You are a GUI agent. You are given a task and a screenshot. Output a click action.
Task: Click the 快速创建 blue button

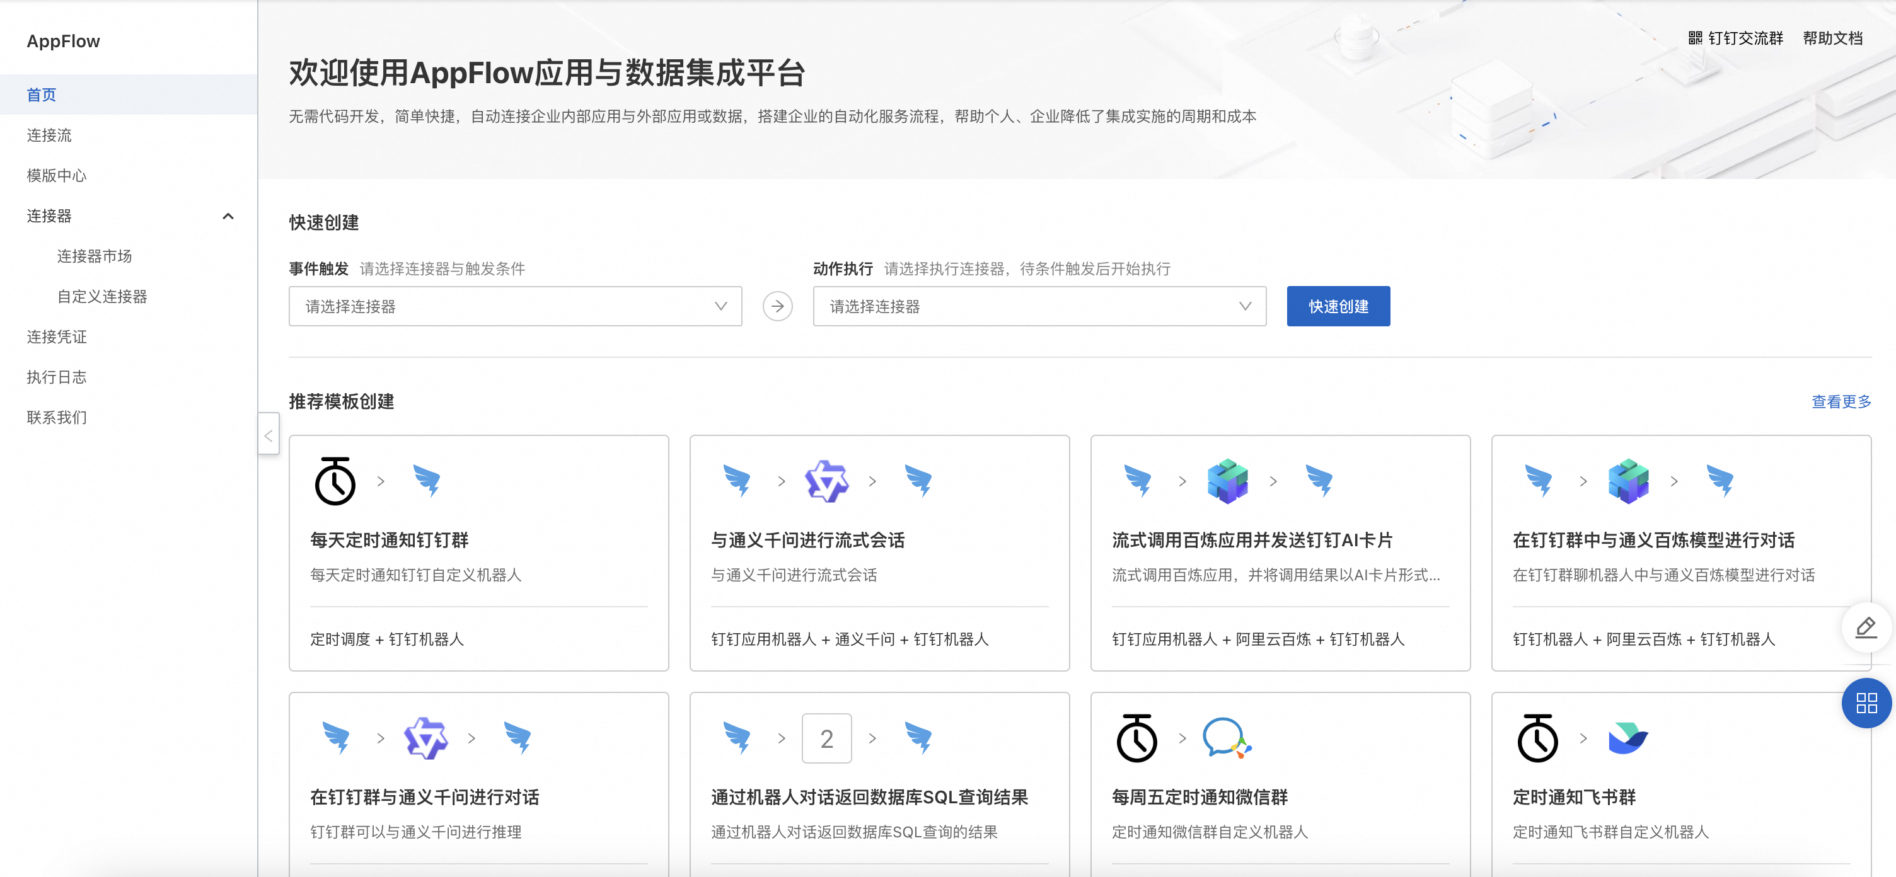(1338, 306)
